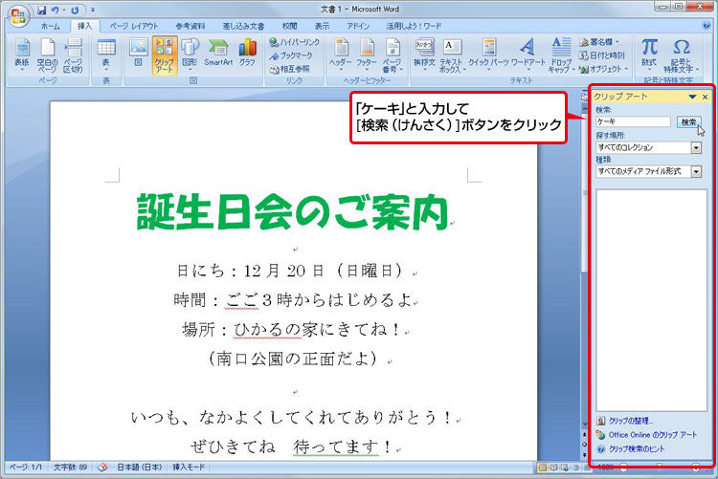Select the 挿入 ribbon tab
This screenshot has height=479, width=718.
click(x=84, y=26)
